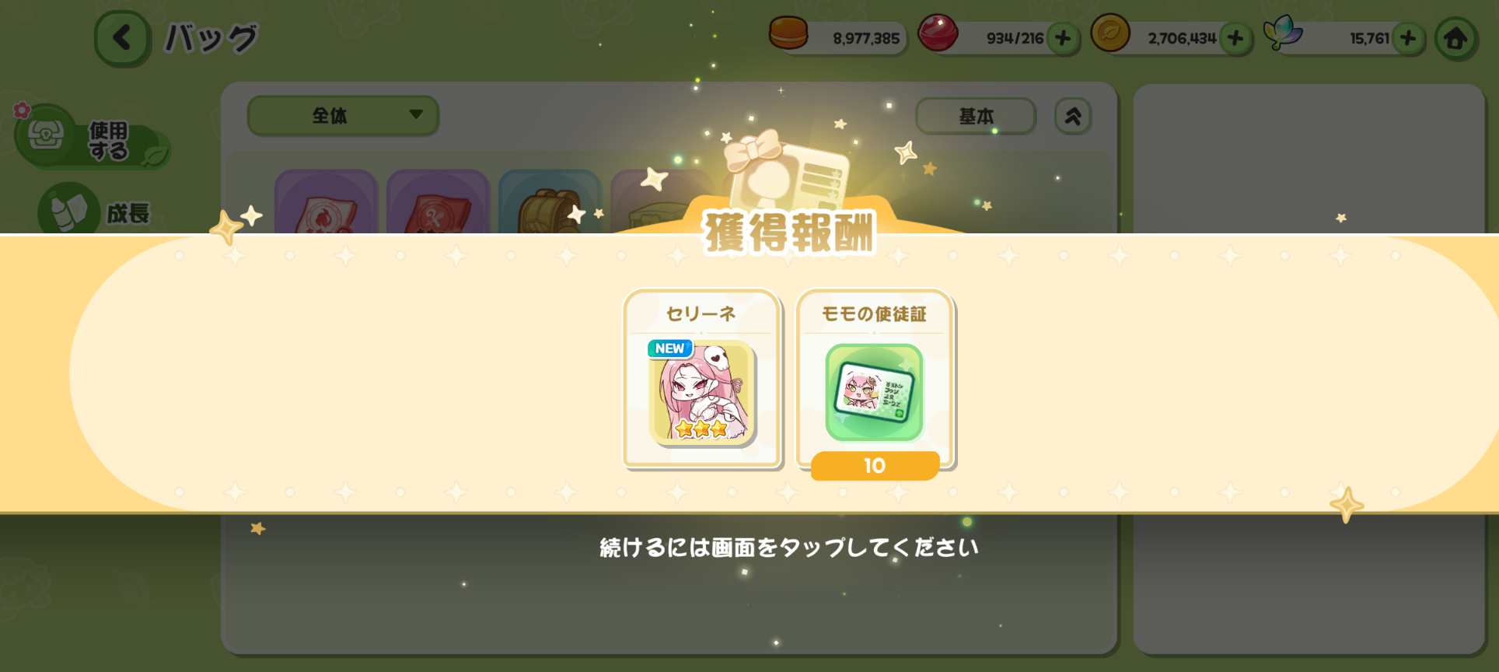Tap the セリーネ character reward card
Image resolution: width=1499 pixels, height=672 pixels.
(702, 378)
